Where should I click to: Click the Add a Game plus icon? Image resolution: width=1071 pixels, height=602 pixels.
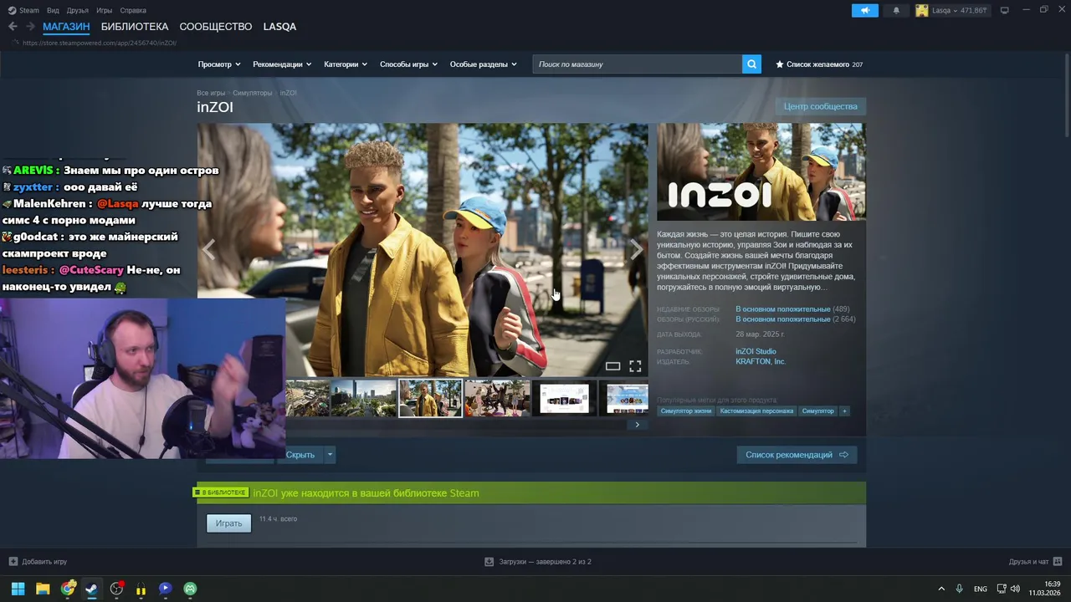[x=13, y=562]
